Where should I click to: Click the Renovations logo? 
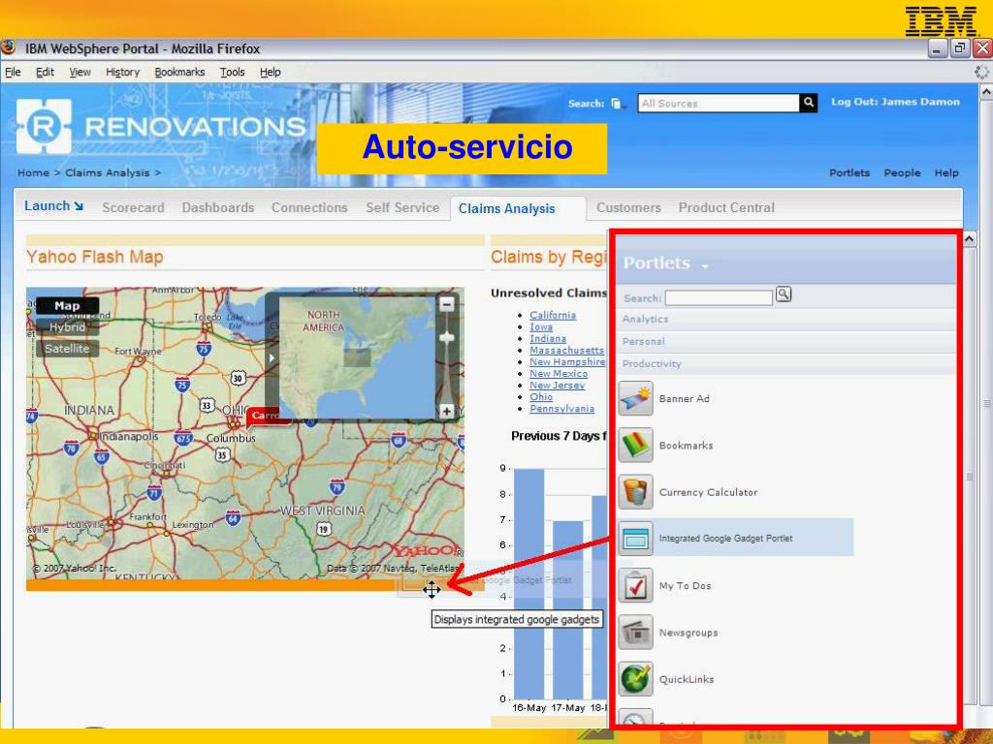click(160, 127)
